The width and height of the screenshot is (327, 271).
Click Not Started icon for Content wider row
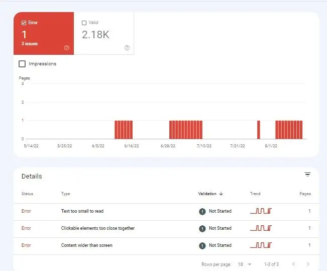point(202,245)
